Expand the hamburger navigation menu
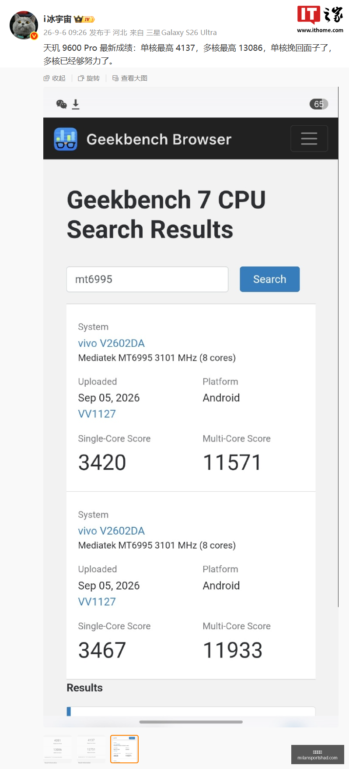349x769 pixels. pos(309,138)
